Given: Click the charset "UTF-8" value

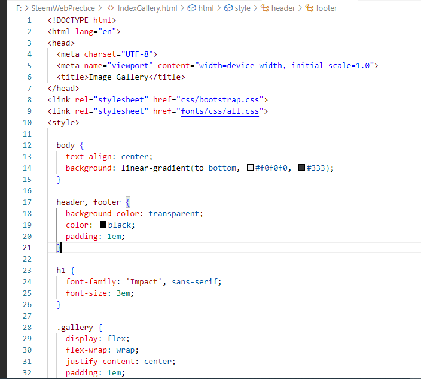Looking at the screenshot, I should coord(137,54).
